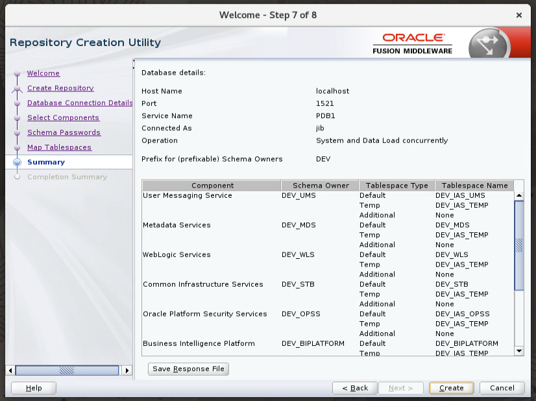This screenshot has height=401, width=536.
Task: Click the Welcome step bullet icon
Action: tap(17, 73)
